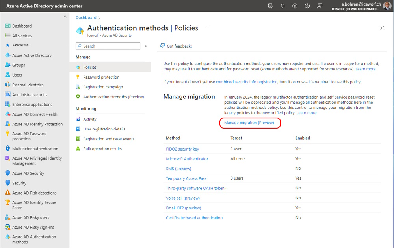This screenshot has height=248, width=394.
Task: Click the Azure AD Identity Protection icon
Action: click(7, 124)
